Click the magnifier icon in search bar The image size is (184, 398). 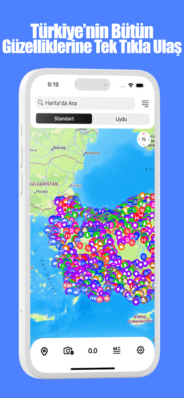[40, 103]
